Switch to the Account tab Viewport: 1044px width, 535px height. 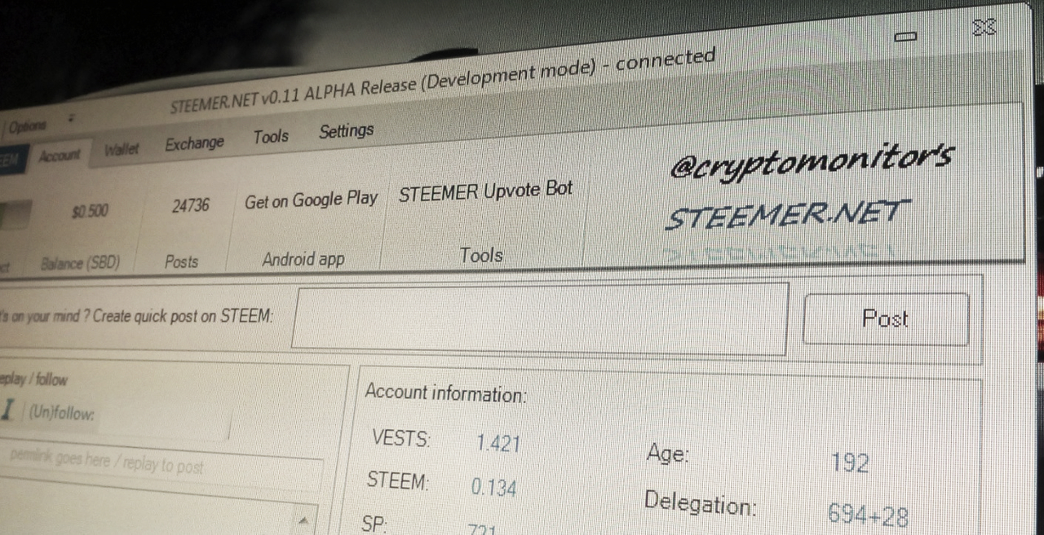point(60,156)
